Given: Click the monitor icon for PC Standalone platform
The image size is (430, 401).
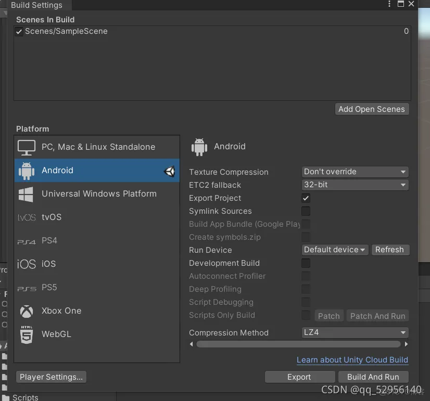Looking at the screenshot, I should point(27,147).
